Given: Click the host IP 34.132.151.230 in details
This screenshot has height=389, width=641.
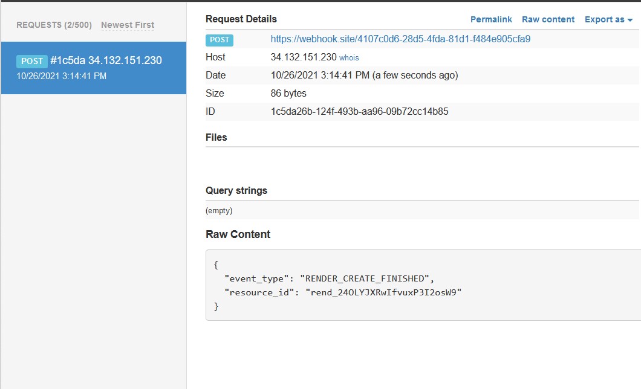Looking at the screenshot, I should click(x=304, y=57).
